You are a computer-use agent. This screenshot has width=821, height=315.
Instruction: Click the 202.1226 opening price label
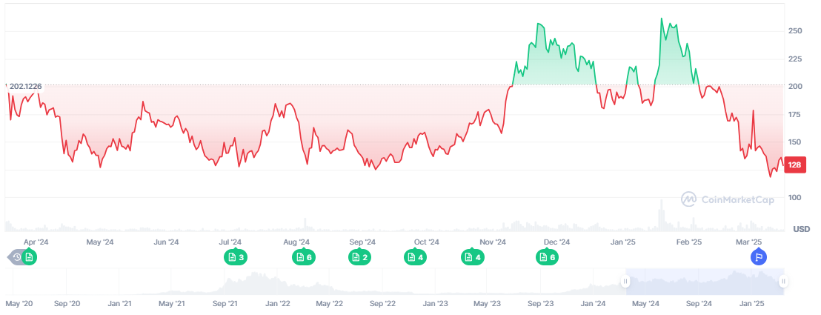[x=26, y=87]
